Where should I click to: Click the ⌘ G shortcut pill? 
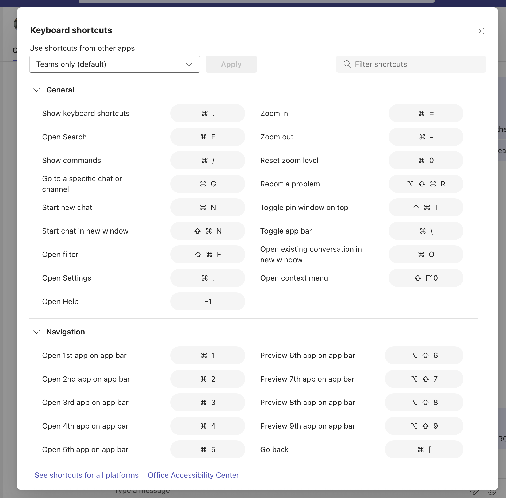[208, 184]
